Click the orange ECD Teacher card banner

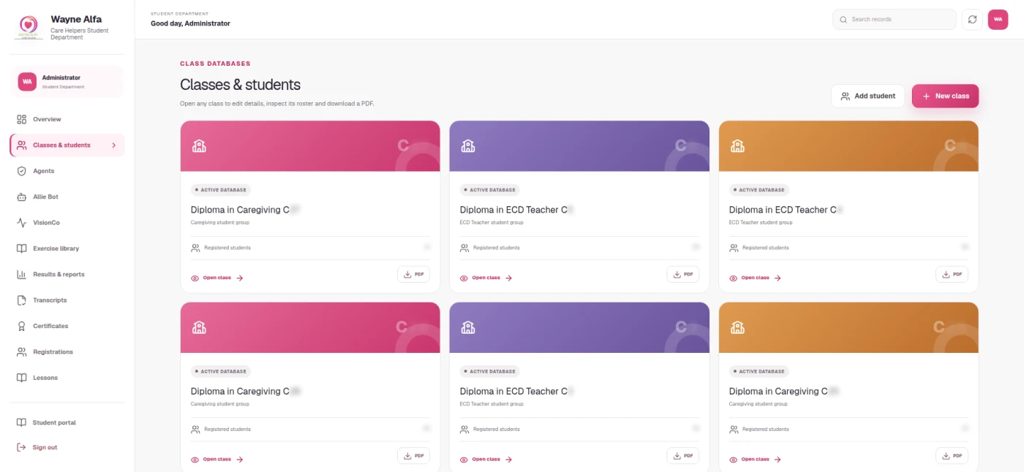848,146
